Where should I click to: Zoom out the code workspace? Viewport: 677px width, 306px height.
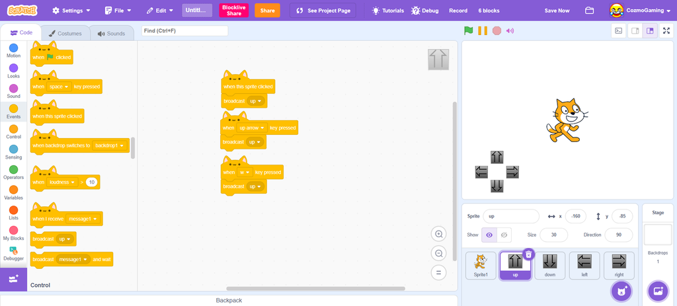439,253
